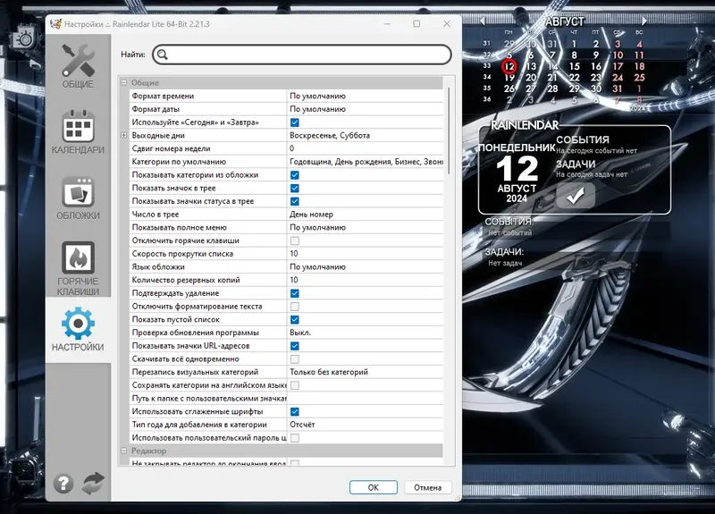Toggle Использовать сглаженные шрифты checkbox
Screen dimensions: 715x514
(x=295, y=411)
